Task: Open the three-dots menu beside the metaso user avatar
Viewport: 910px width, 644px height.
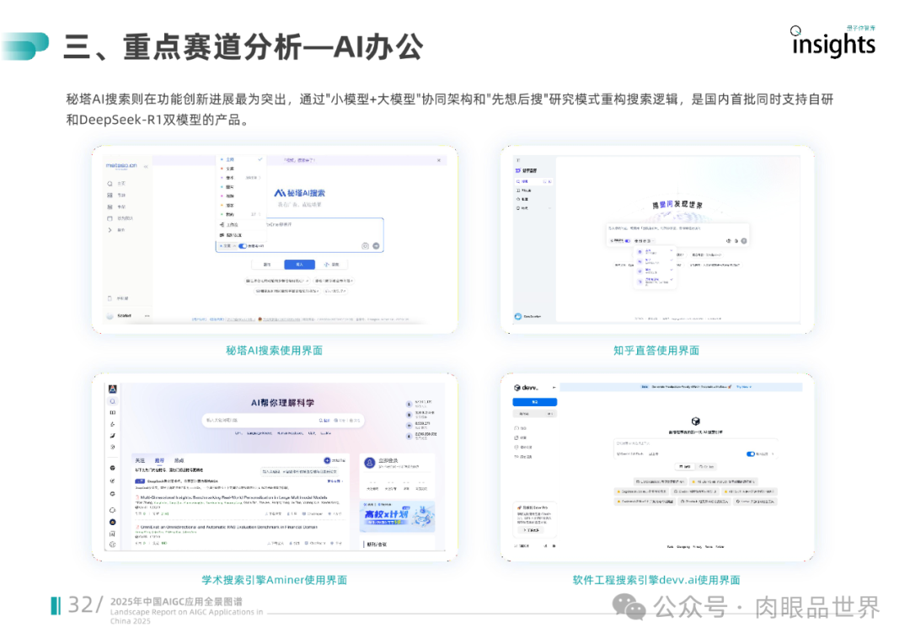Action: click(147, 316)
